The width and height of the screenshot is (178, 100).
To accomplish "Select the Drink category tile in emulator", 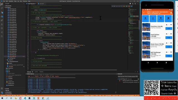I will click(x=153, y=19).
